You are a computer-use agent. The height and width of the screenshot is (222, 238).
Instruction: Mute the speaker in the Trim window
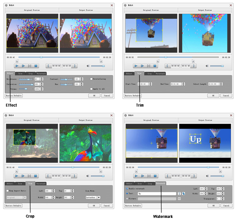pos(207,66)
